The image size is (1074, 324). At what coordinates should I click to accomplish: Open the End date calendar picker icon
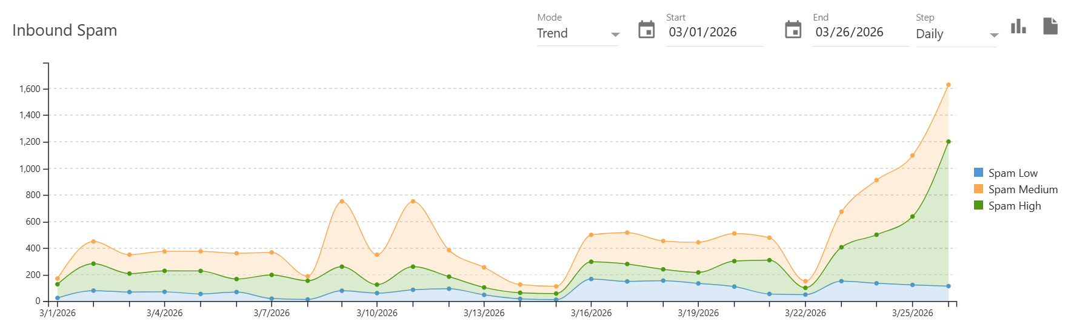point(793,29)
